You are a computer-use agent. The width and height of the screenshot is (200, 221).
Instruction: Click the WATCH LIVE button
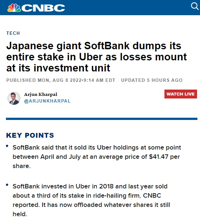[181, 94]
